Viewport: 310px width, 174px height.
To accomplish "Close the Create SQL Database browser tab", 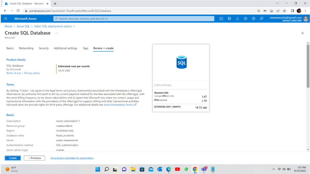I will 47,4.
